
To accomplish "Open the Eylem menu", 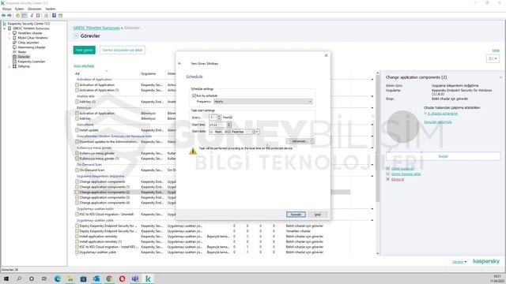I will (x=19, y=9).
